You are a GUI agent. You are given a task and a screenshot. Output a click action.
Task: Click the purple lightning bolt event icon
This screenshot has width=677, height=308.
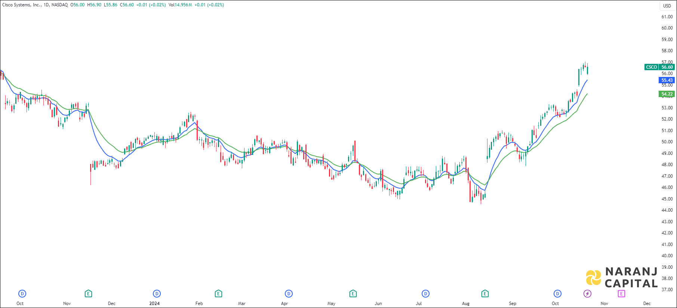(x=588, y=294)
